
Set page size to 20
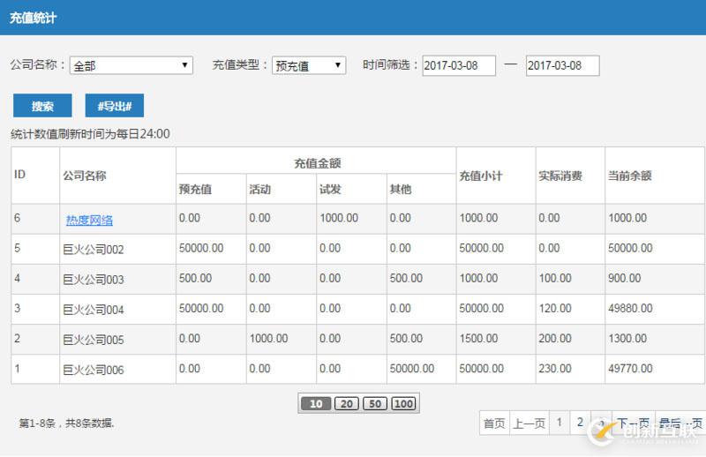[x=346, y=403]
